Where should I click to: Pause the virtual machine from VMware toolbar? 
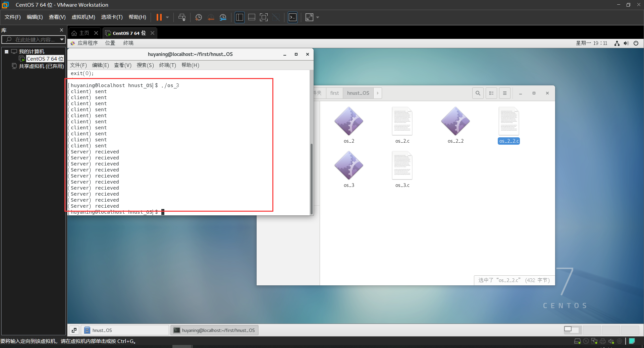click(x=159, y=17)
